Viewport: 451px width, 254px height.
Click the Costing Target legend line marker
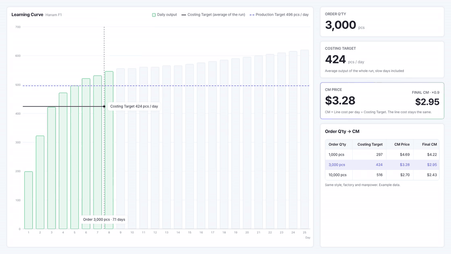(x=184, y=15)
